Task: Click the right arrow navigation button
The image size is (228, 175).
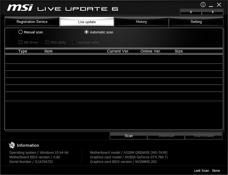Action: pos(212,12)
